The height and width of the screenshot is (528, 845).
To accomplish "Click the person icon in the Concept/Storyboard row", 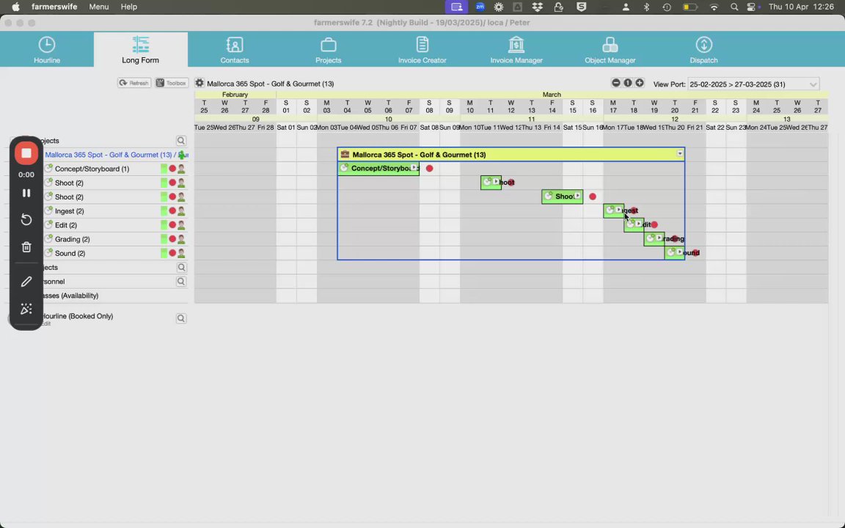I will click(x=182, y=169).
